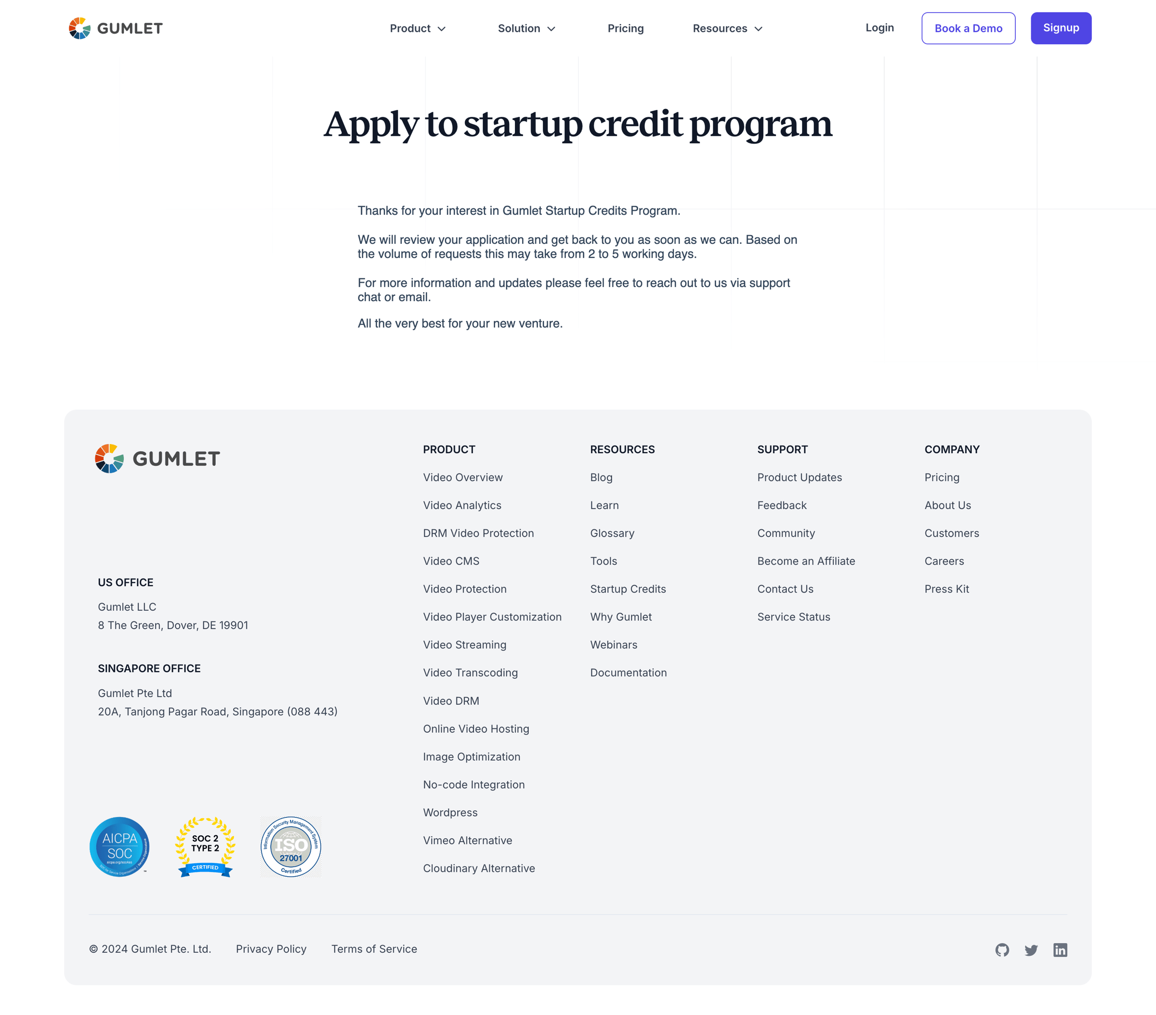The image size is (1156, 1015).
Task: Open the GitHub icon link in footer
Action: pos(1001,949)
